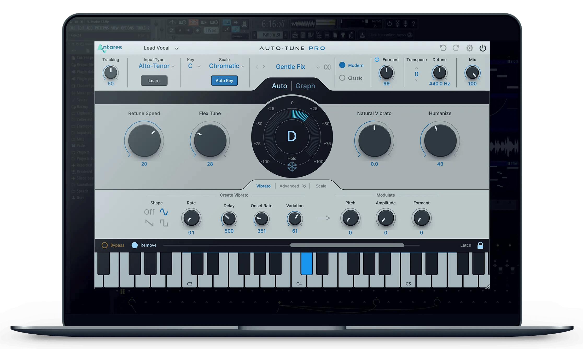Select Classic mode radio button
Screen dimensions: 583x349
point(342,78)
